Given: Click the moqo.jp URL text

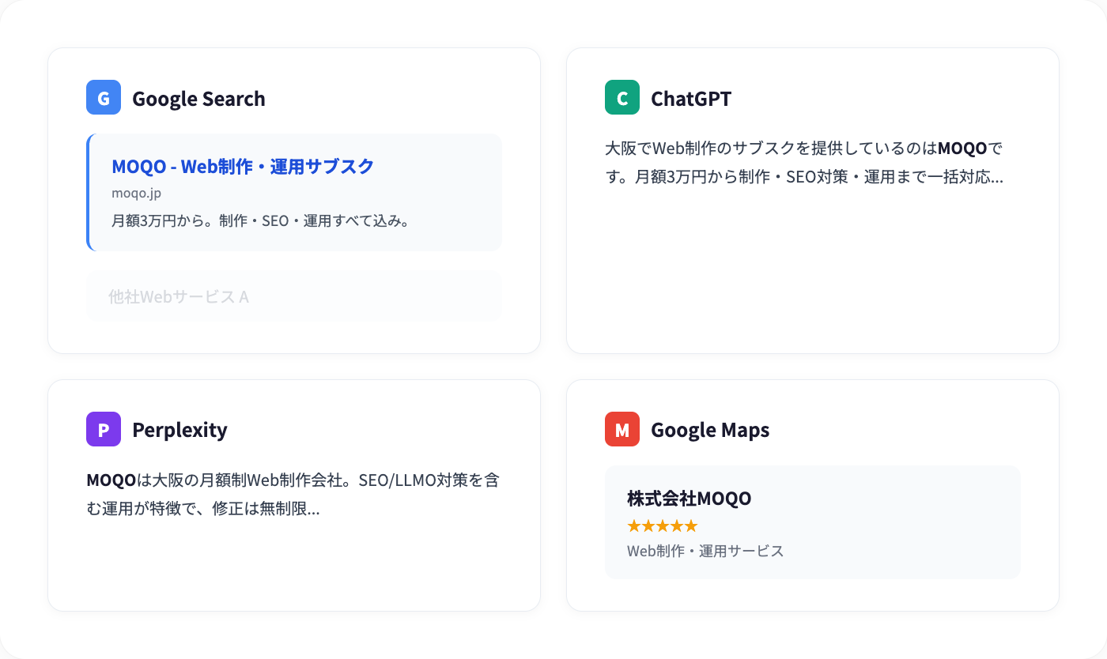Looking at the screenshot, I should [136, 194].
